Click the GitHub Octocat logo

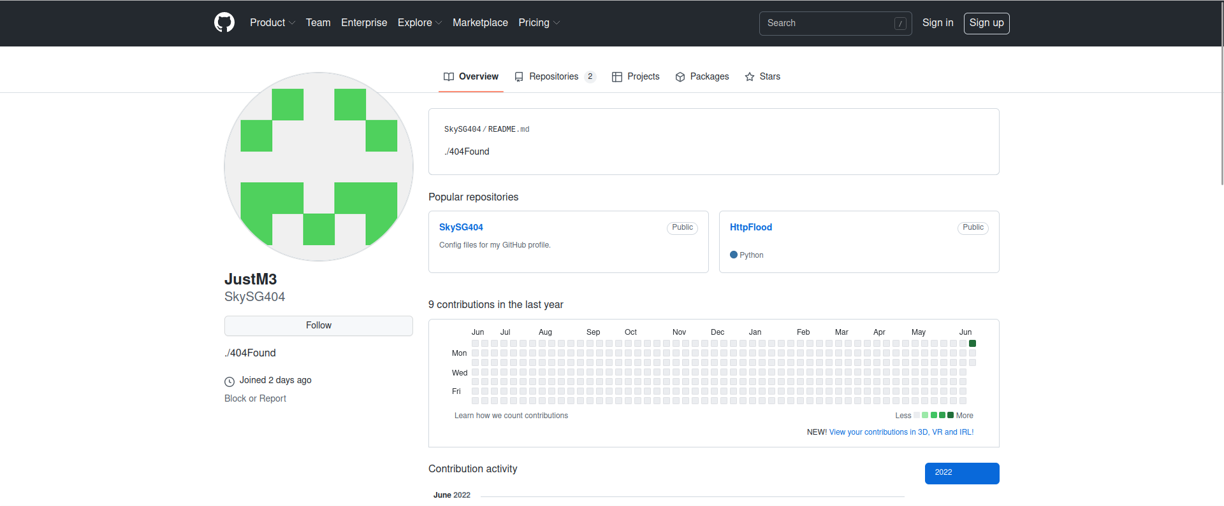coord(224,23)
